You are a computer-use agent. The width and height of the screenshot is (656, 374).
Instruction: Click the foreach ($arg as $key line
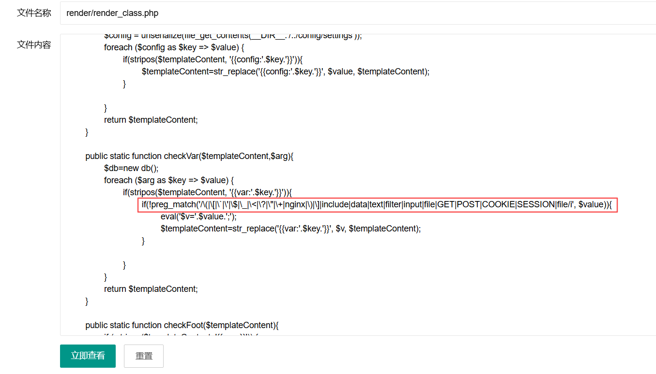pos(169,180)
